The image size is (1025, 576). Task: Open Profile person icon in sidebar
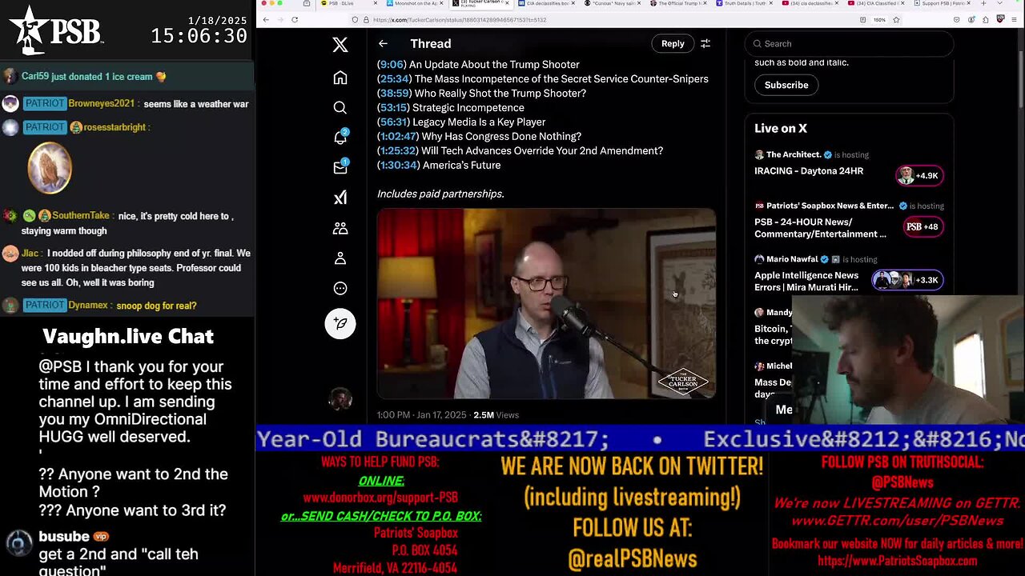pyautogui.click(x=340, y=258)
